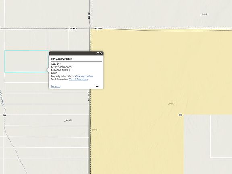
Task: Open Property Information View Information link
Action: point(84,76)
